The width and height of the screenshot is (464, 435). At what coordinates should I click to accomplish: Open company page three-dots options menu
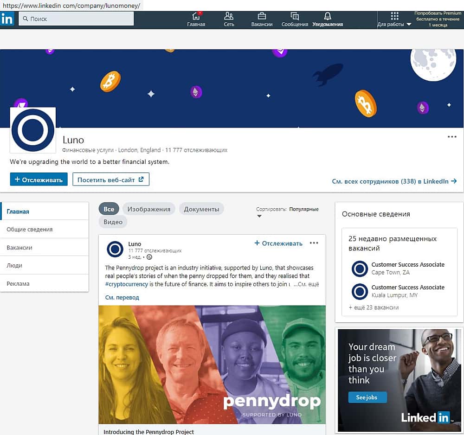tap(451, 137)
